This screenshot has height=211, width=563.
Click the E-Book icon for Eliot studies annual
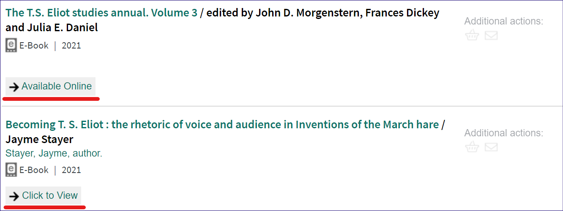point(11,46)
